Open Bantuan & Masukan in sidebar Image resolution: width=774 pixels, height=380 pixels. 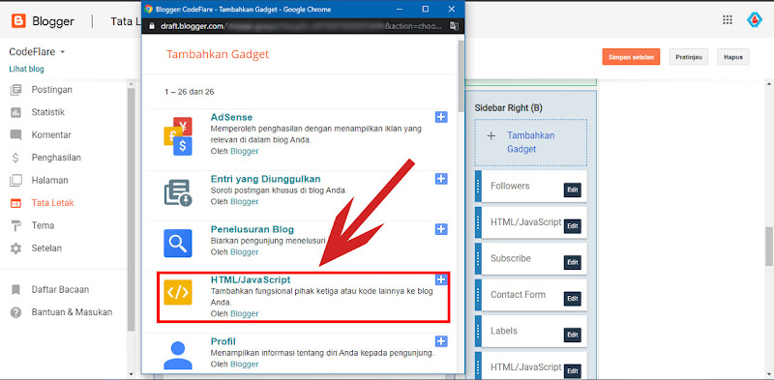pyautogui.click(x=72, y=312)
